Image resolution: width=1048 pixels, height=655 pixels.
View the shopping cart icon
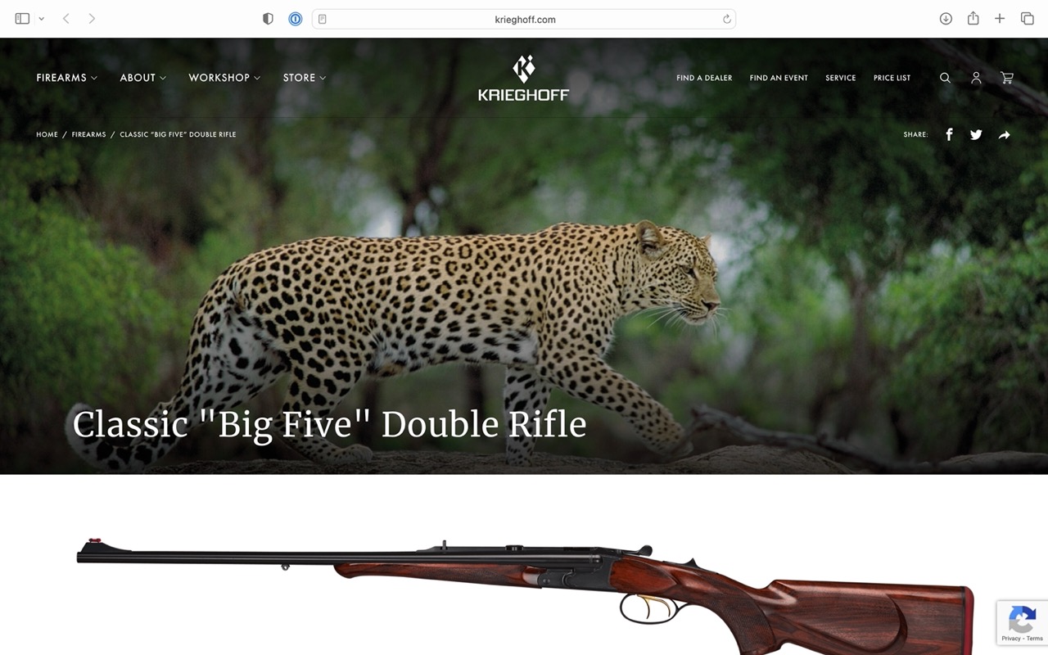[1007, 78]
